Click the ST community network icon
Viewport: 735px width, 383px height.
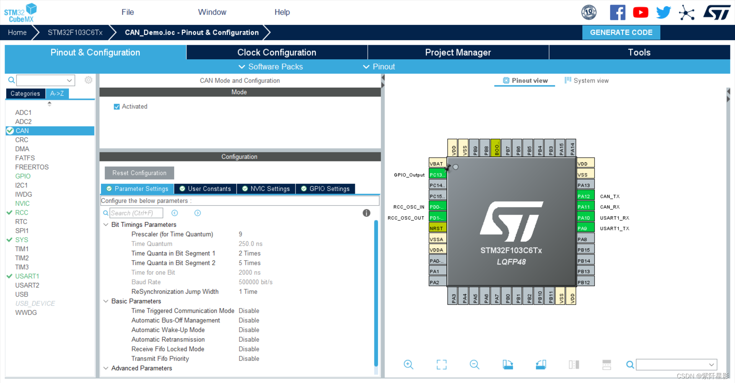click(686, 13)
